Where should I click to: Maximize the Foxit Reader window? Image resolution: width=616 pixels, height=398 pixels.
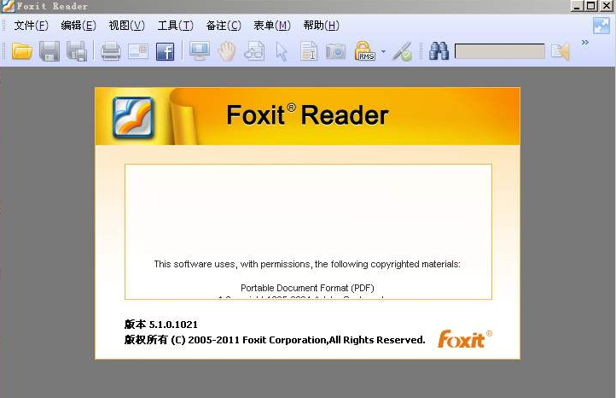coord(591,6)
